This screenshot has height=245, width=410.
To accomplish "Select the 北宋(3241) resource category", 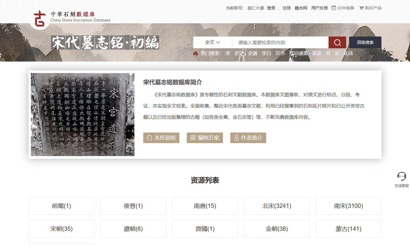I will pyautogui.click(x=276, y=206).
